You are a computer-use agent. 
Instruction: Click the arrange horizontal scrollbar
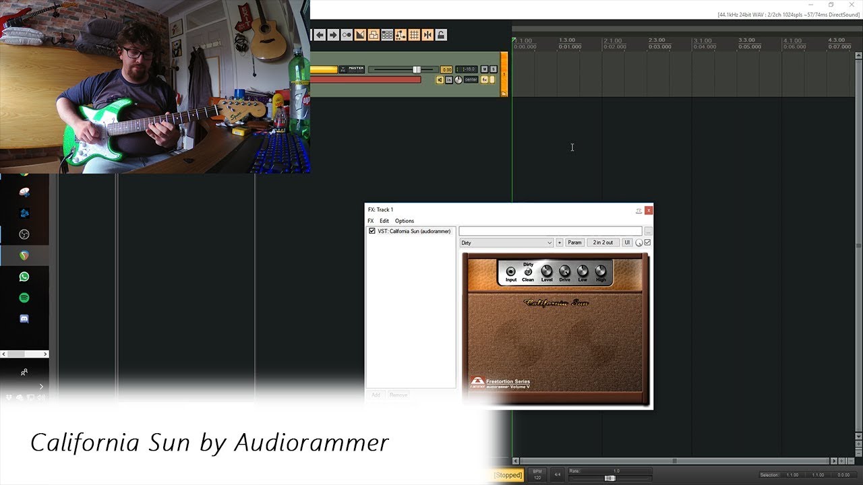pyautogui.click(x=674, y=461)
